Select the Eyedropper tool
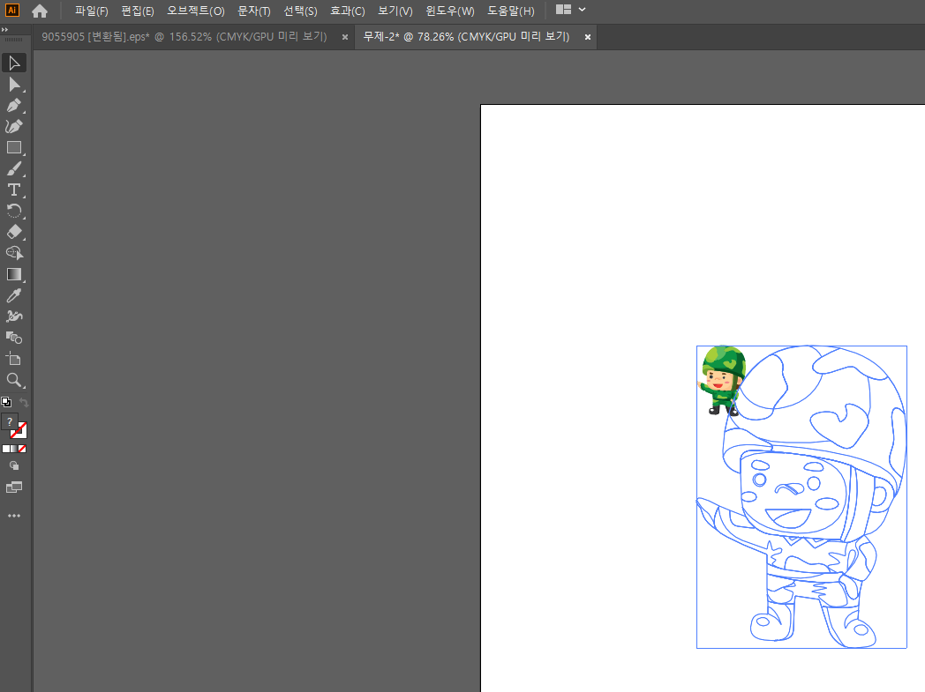 pyautogui.click(x=14, y=295)
